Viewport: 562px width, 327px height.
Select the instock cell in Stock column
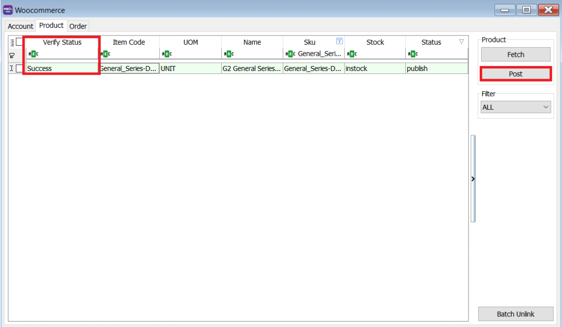(374, 69)
